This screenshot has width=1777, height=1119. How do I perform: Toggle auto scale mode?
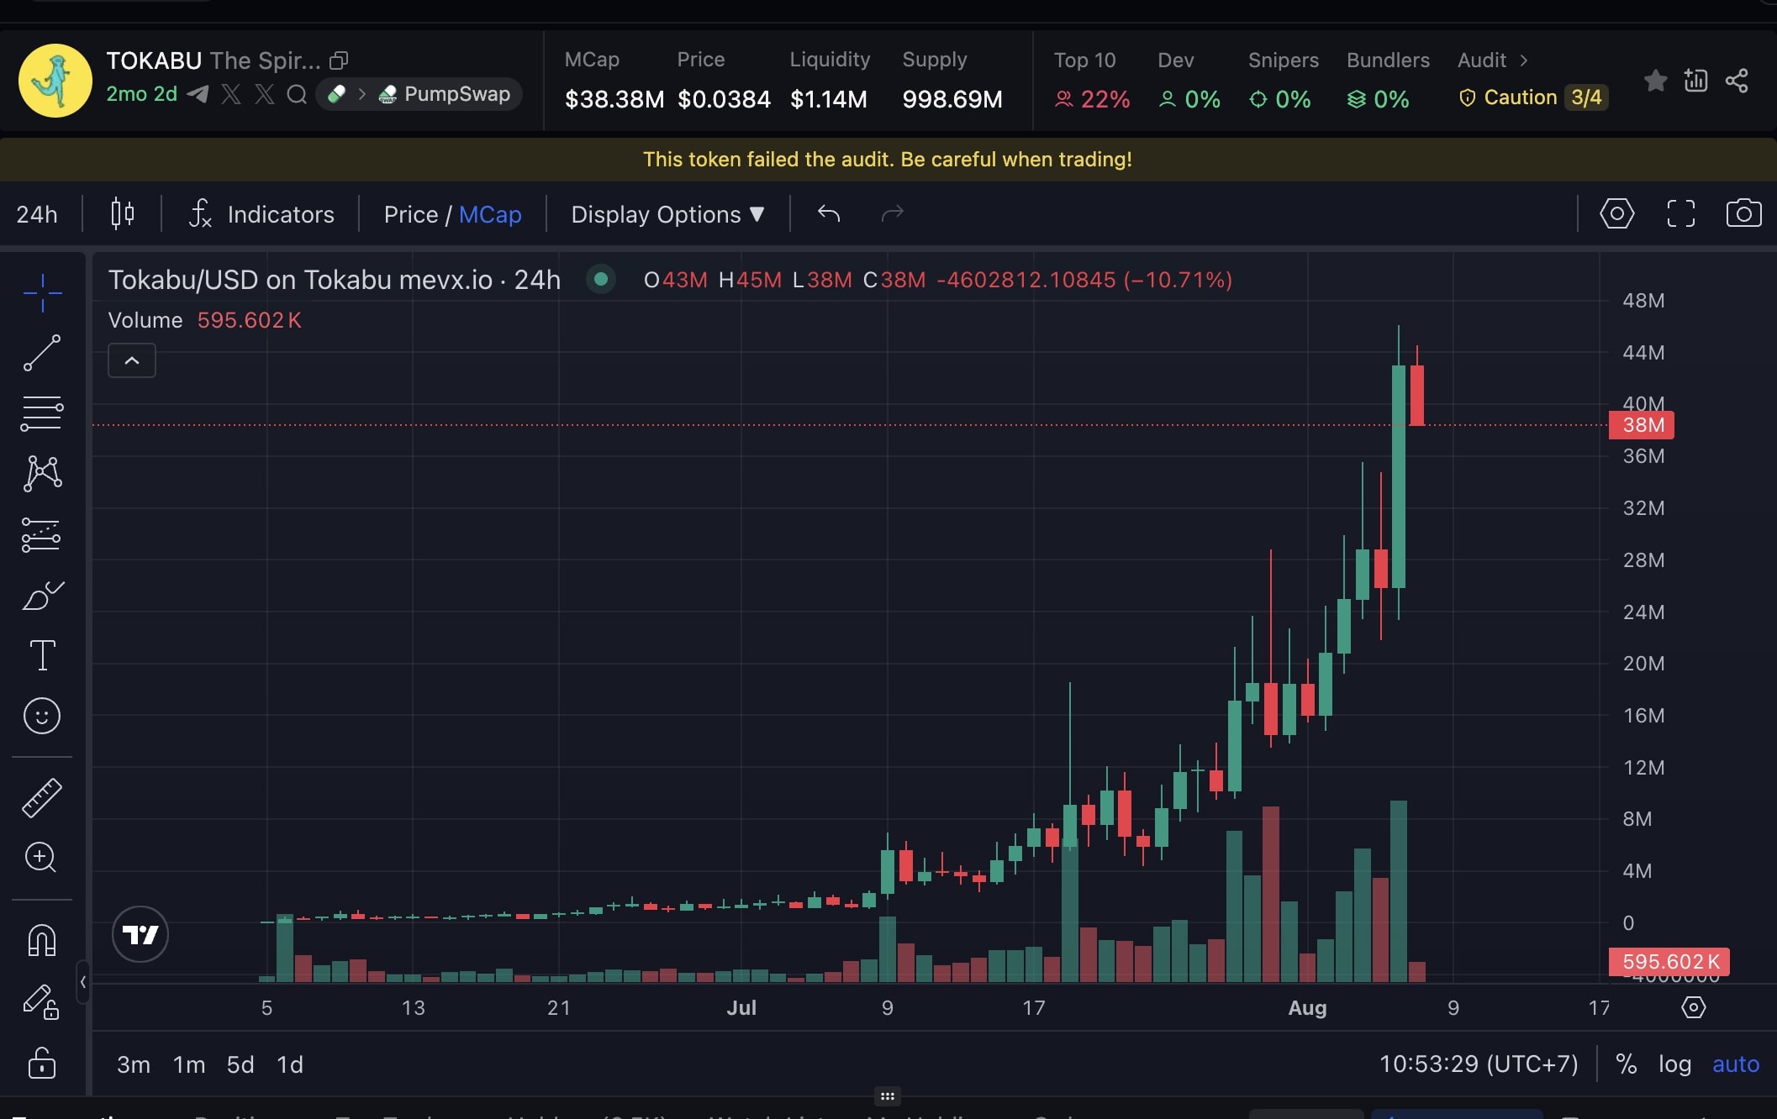(1736, 1064)
